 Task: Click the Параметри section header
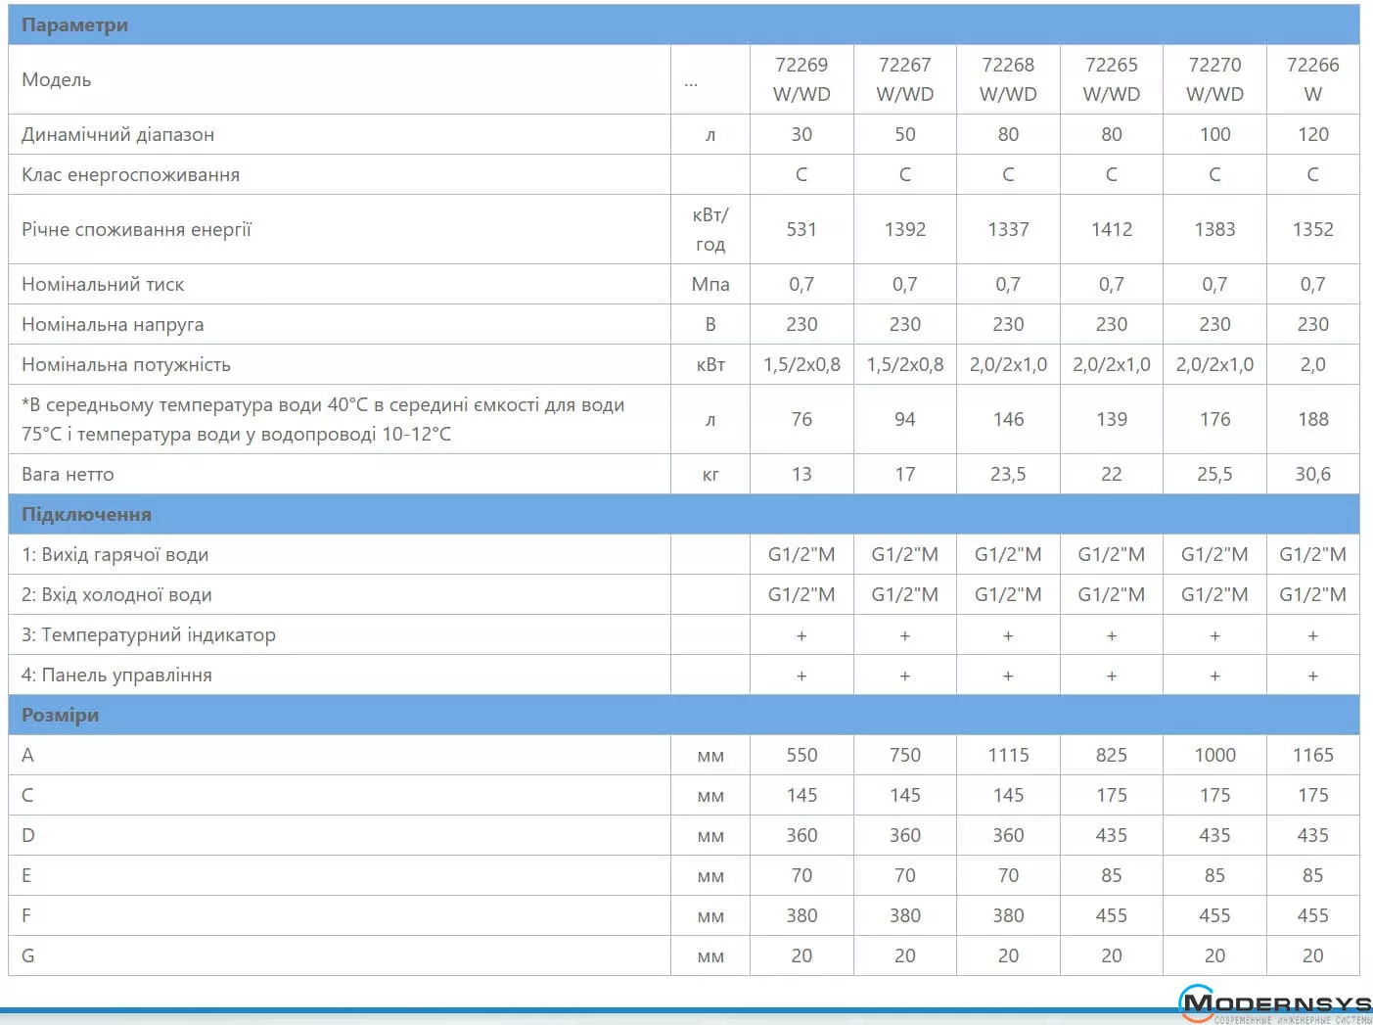click(74, 25)
